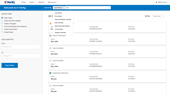Select Cases in Progress filter
170x94 pixels.
pyautogui.click(x=2, y=24)
